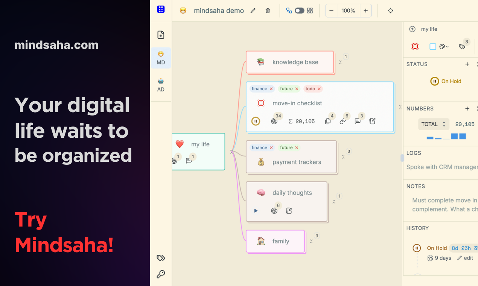This screenshot has width=478, height=286.
Task: Open goals icon with 34 on move-in checklist
Action: 274,121
